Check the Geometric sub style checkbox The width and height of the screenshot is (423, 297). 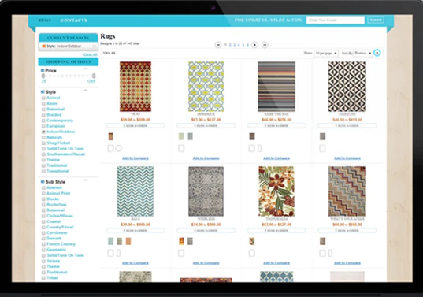click(x=43, y=250)
